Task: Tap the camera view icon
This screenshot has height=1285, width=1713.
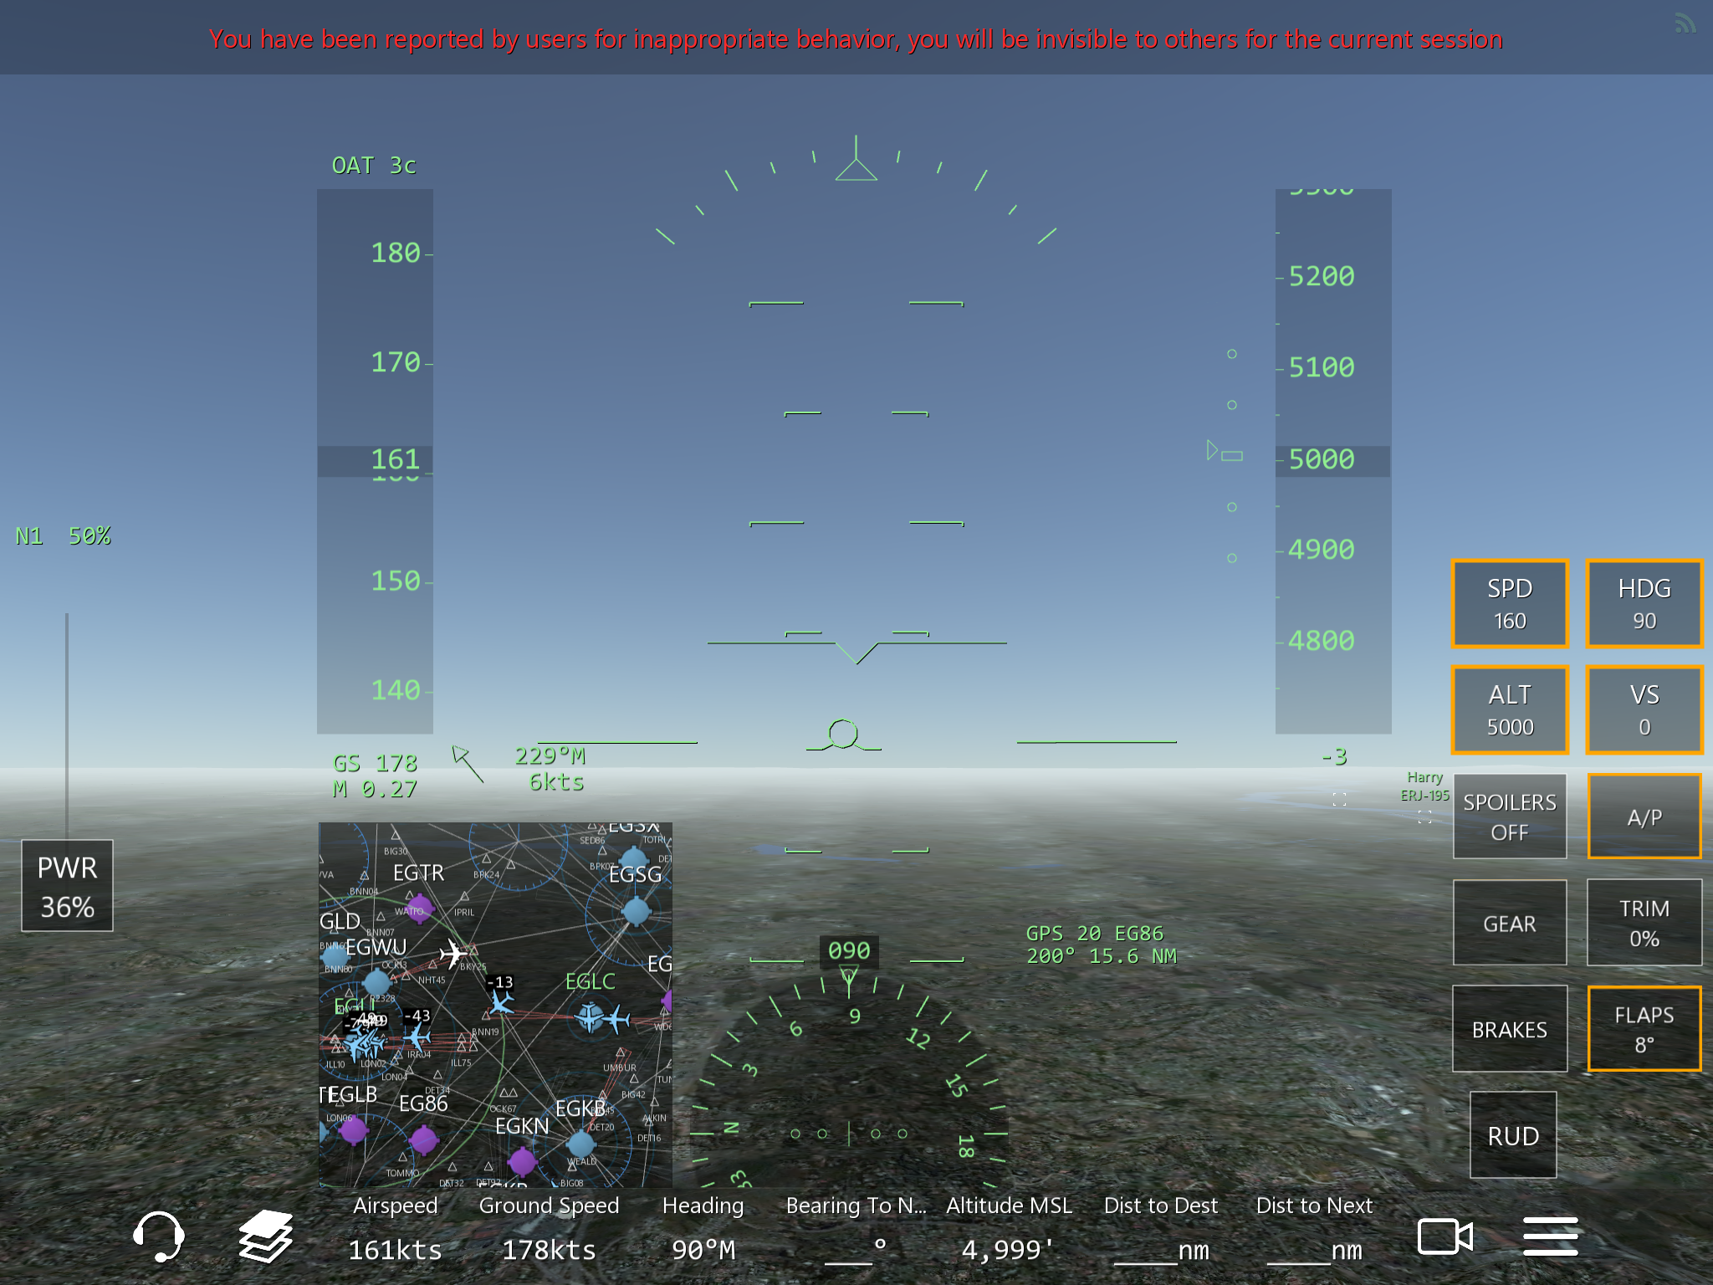Action: (1445, 1236)
